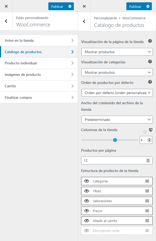Click the gear icon in the right panel

148,7
